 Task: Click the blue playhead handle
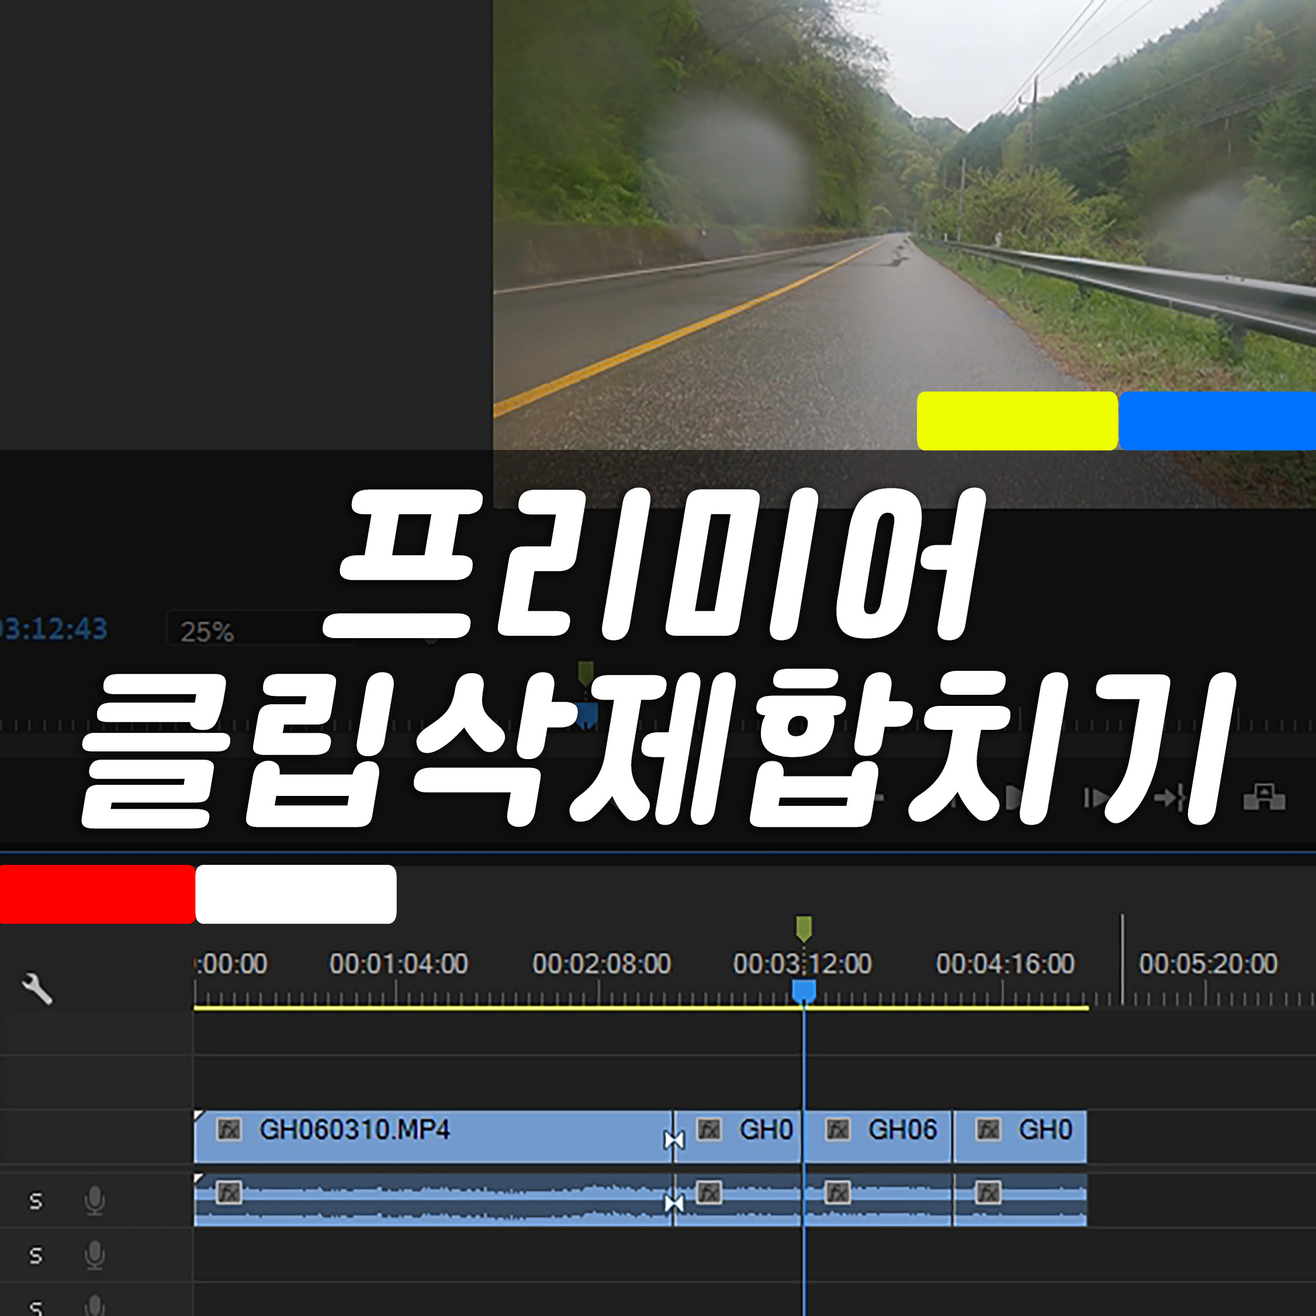(x=804, y=989)
